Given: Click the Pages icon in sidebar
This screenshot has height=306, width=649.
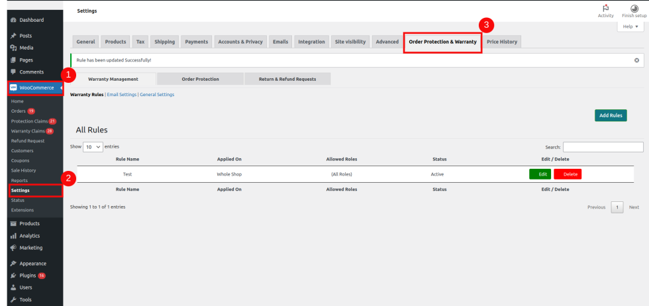Looking at the screenshot, I should tap(13, 60).
